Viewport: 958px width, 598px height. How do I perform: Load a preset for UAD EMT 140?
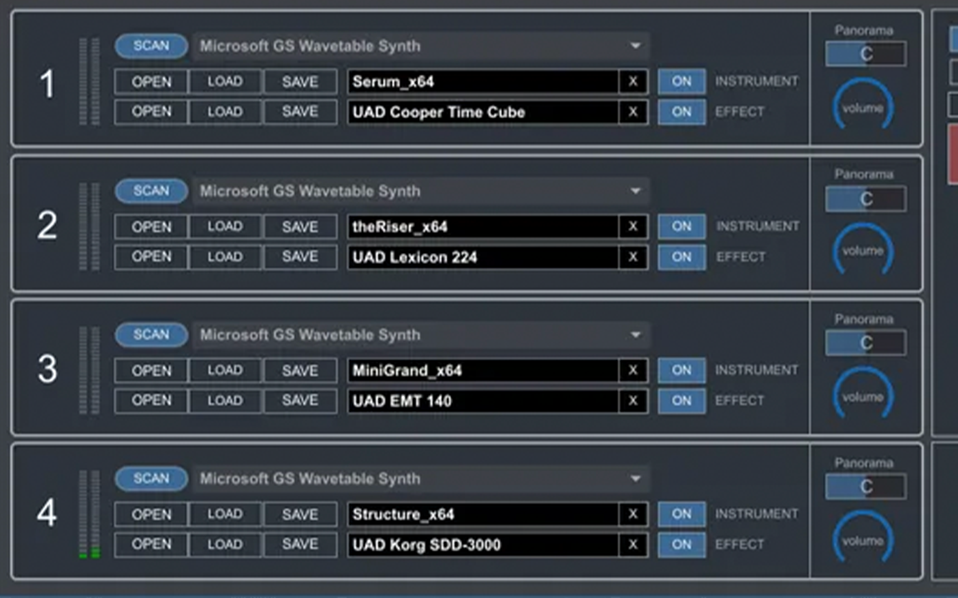[x=225, y=401]
